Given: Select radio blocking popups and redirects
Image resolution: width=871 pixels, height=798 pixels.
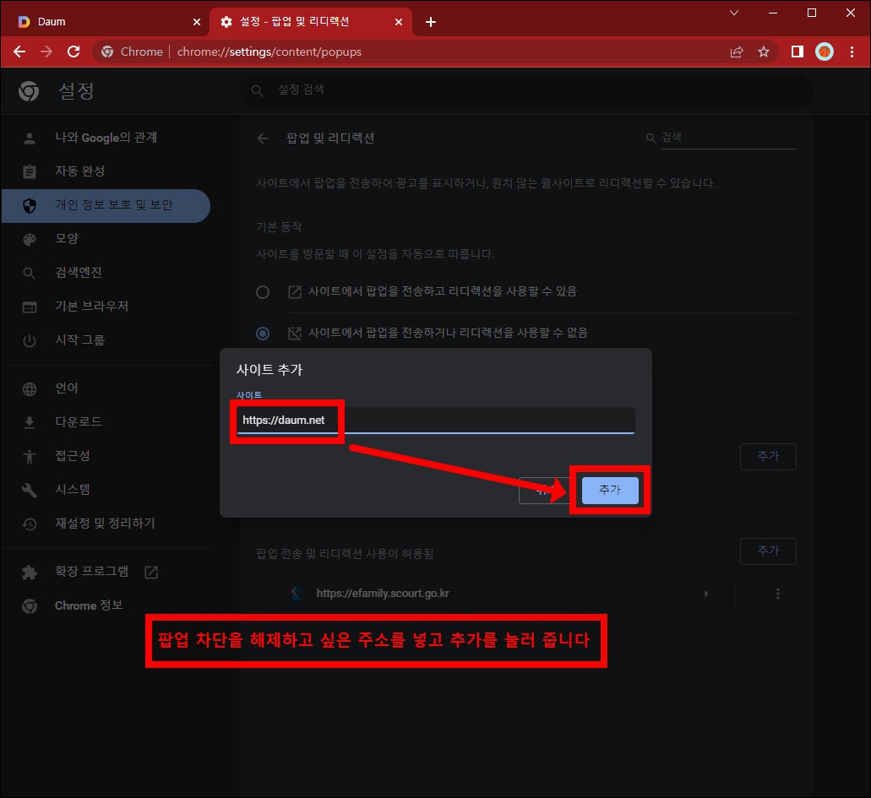Looking at the screenshot, I should coord(263,333).
